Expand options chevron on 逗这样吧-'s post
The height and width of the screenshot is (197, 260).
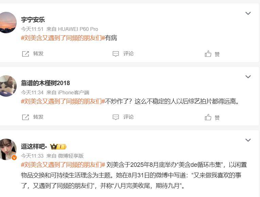(x=248, y=140)
